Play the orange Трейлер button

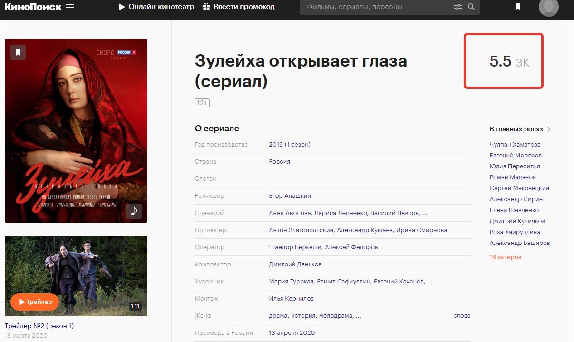(35, 302)
